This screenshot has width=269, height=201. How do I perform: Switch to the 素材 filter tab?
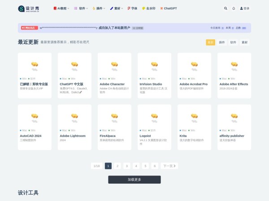(x=244, y=42)
